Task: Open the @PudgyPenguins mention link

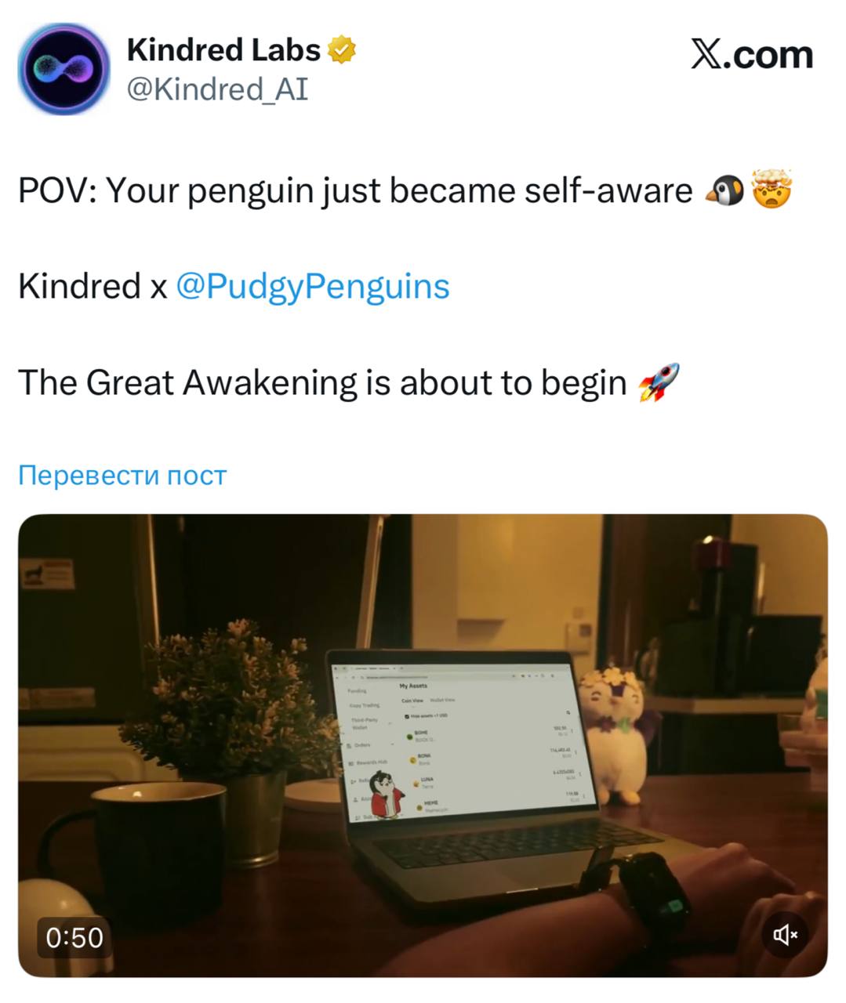Action: click(313, 287)
